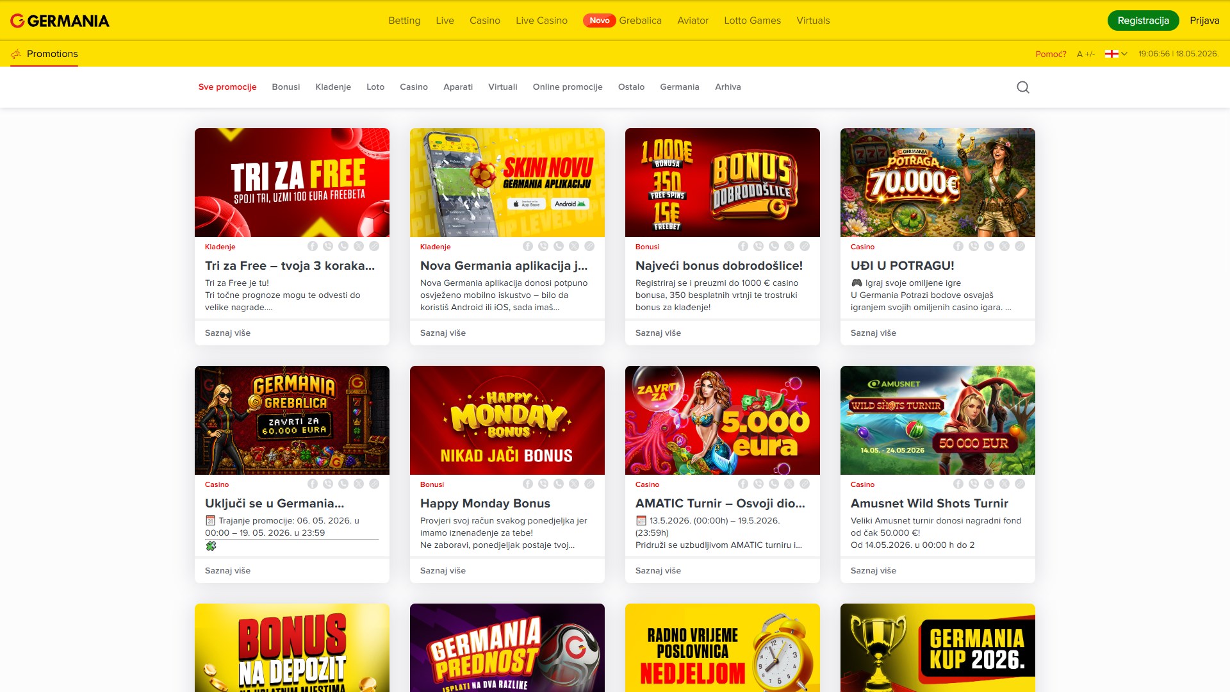Select the Aparati filter tab
The height and width of the screenshot is (692, 1230).
pyautogui.click(x=458, y=87)
